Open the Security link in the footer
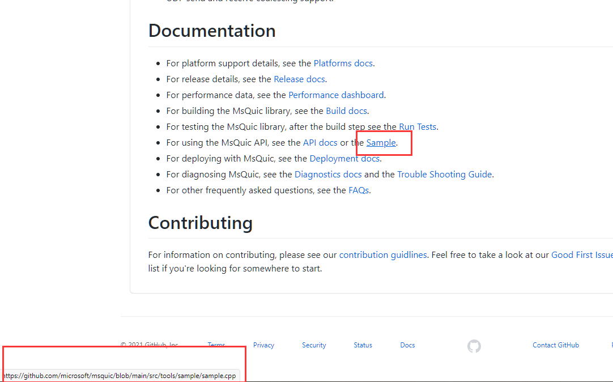Image resolution: width=613 pixels, height=382 pixels. click(x=314, y=345)
